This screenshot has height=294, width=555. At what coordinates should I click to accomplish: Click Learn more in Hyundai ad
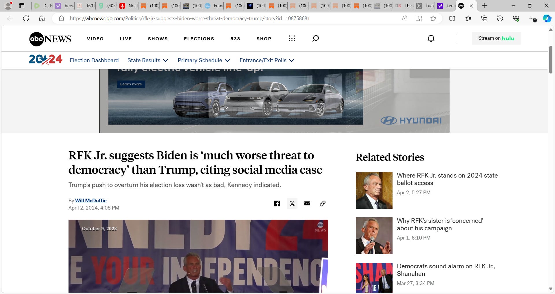(x=131, y=84)
